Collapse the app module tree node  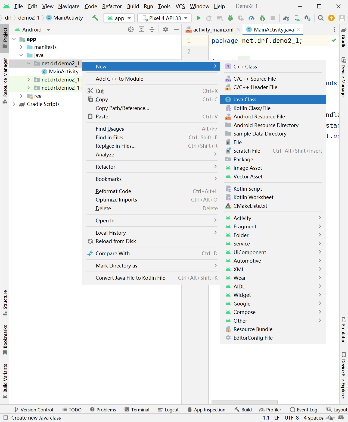pyautogui.click(x=14, y=39)
